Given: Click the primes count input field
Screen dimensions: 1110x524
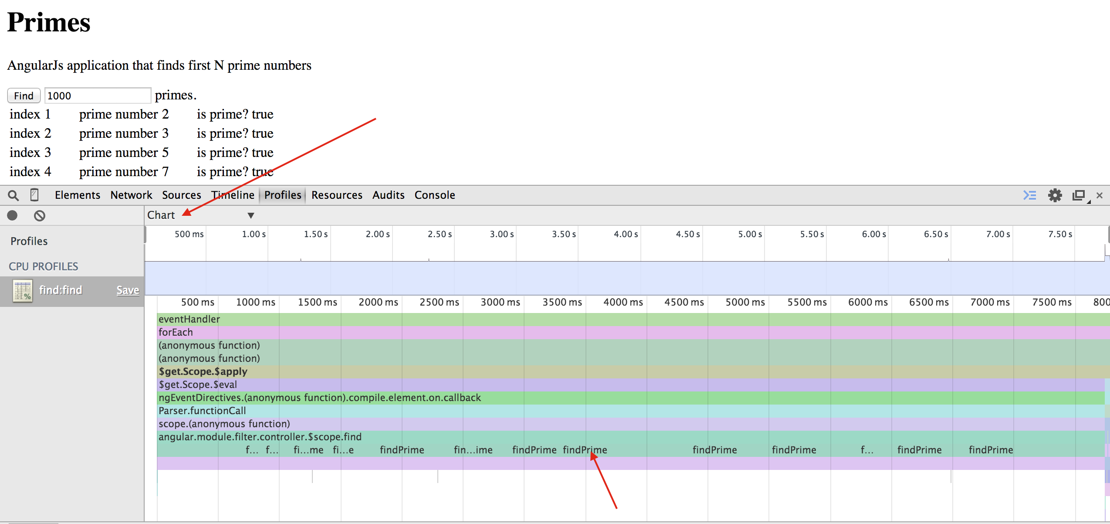Looking at the screenshot, I should pyautogui.click(x=98, y=95).
